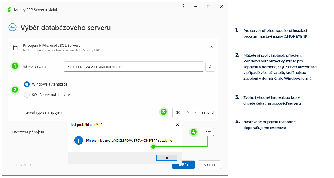334x178 pixels.
Task: Click the Další button
Action: 183,165
